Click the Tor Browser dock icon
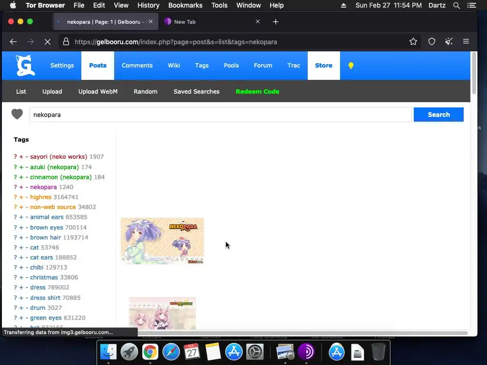The height and width of the screenshot is (365, 487). pos(306,352)
